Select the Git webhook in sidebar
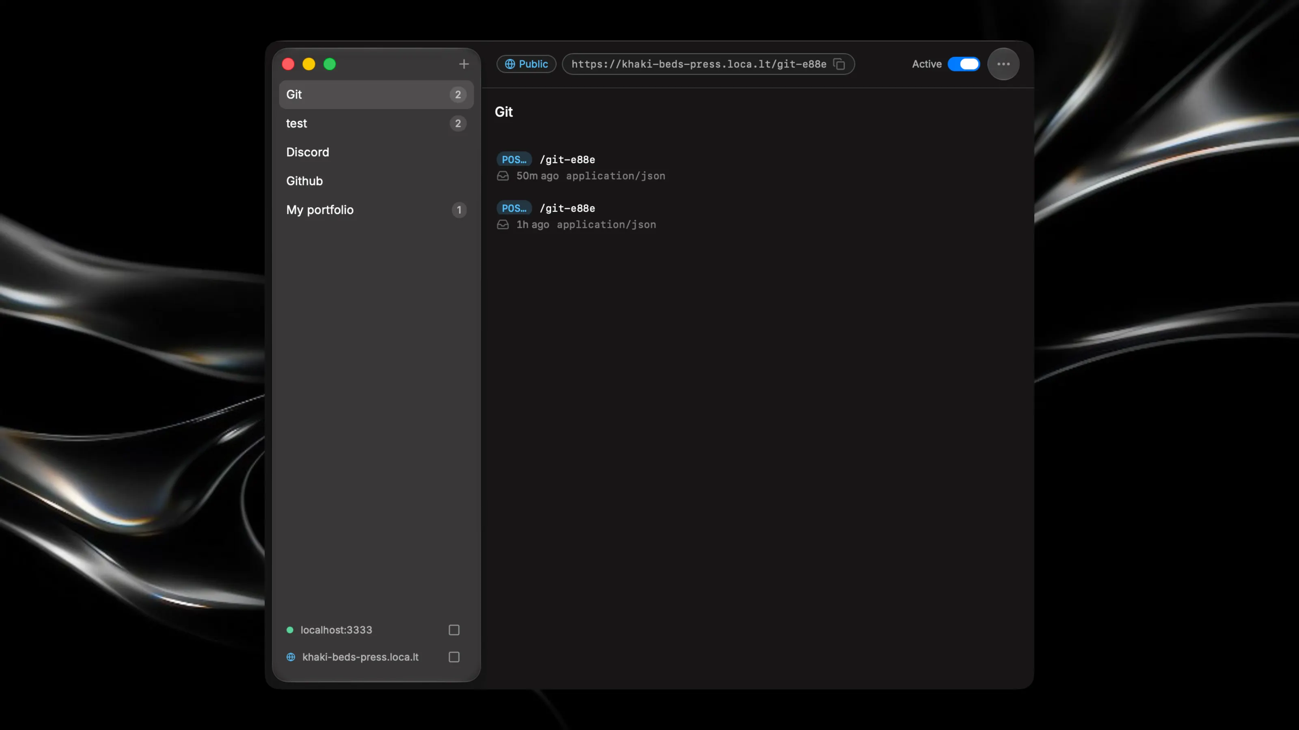This screenshot has height=730, width=1299. [376, 94]
